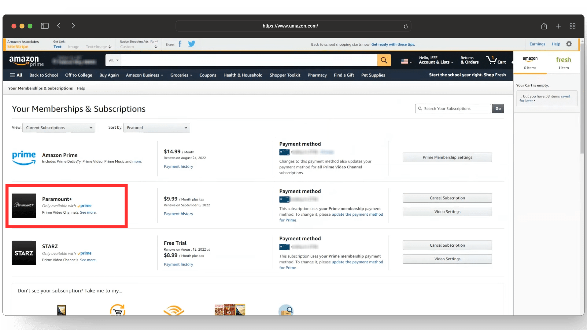This screenshot has width=587, height=330.
Task: Share via the Twitter icon in SiteStripe
Action: (x=191, y=44)
